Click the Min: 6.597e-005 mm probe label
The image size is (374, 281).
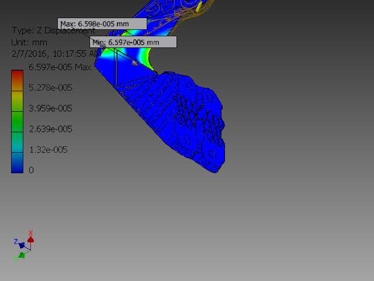tap(133, 42)
